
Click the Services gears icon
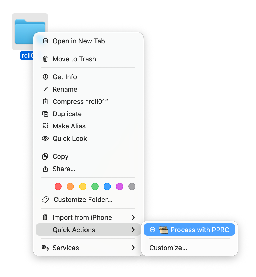click(45, 248)
